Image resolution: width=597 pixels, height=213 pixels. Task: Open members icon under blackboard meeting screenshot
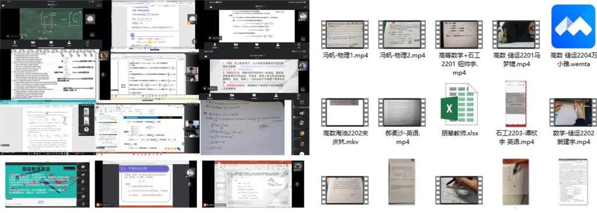click(x=69, y=43)
